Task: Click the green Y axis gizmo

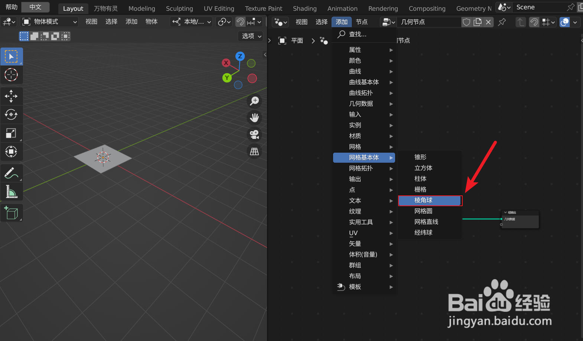Action: click(227, 78)
